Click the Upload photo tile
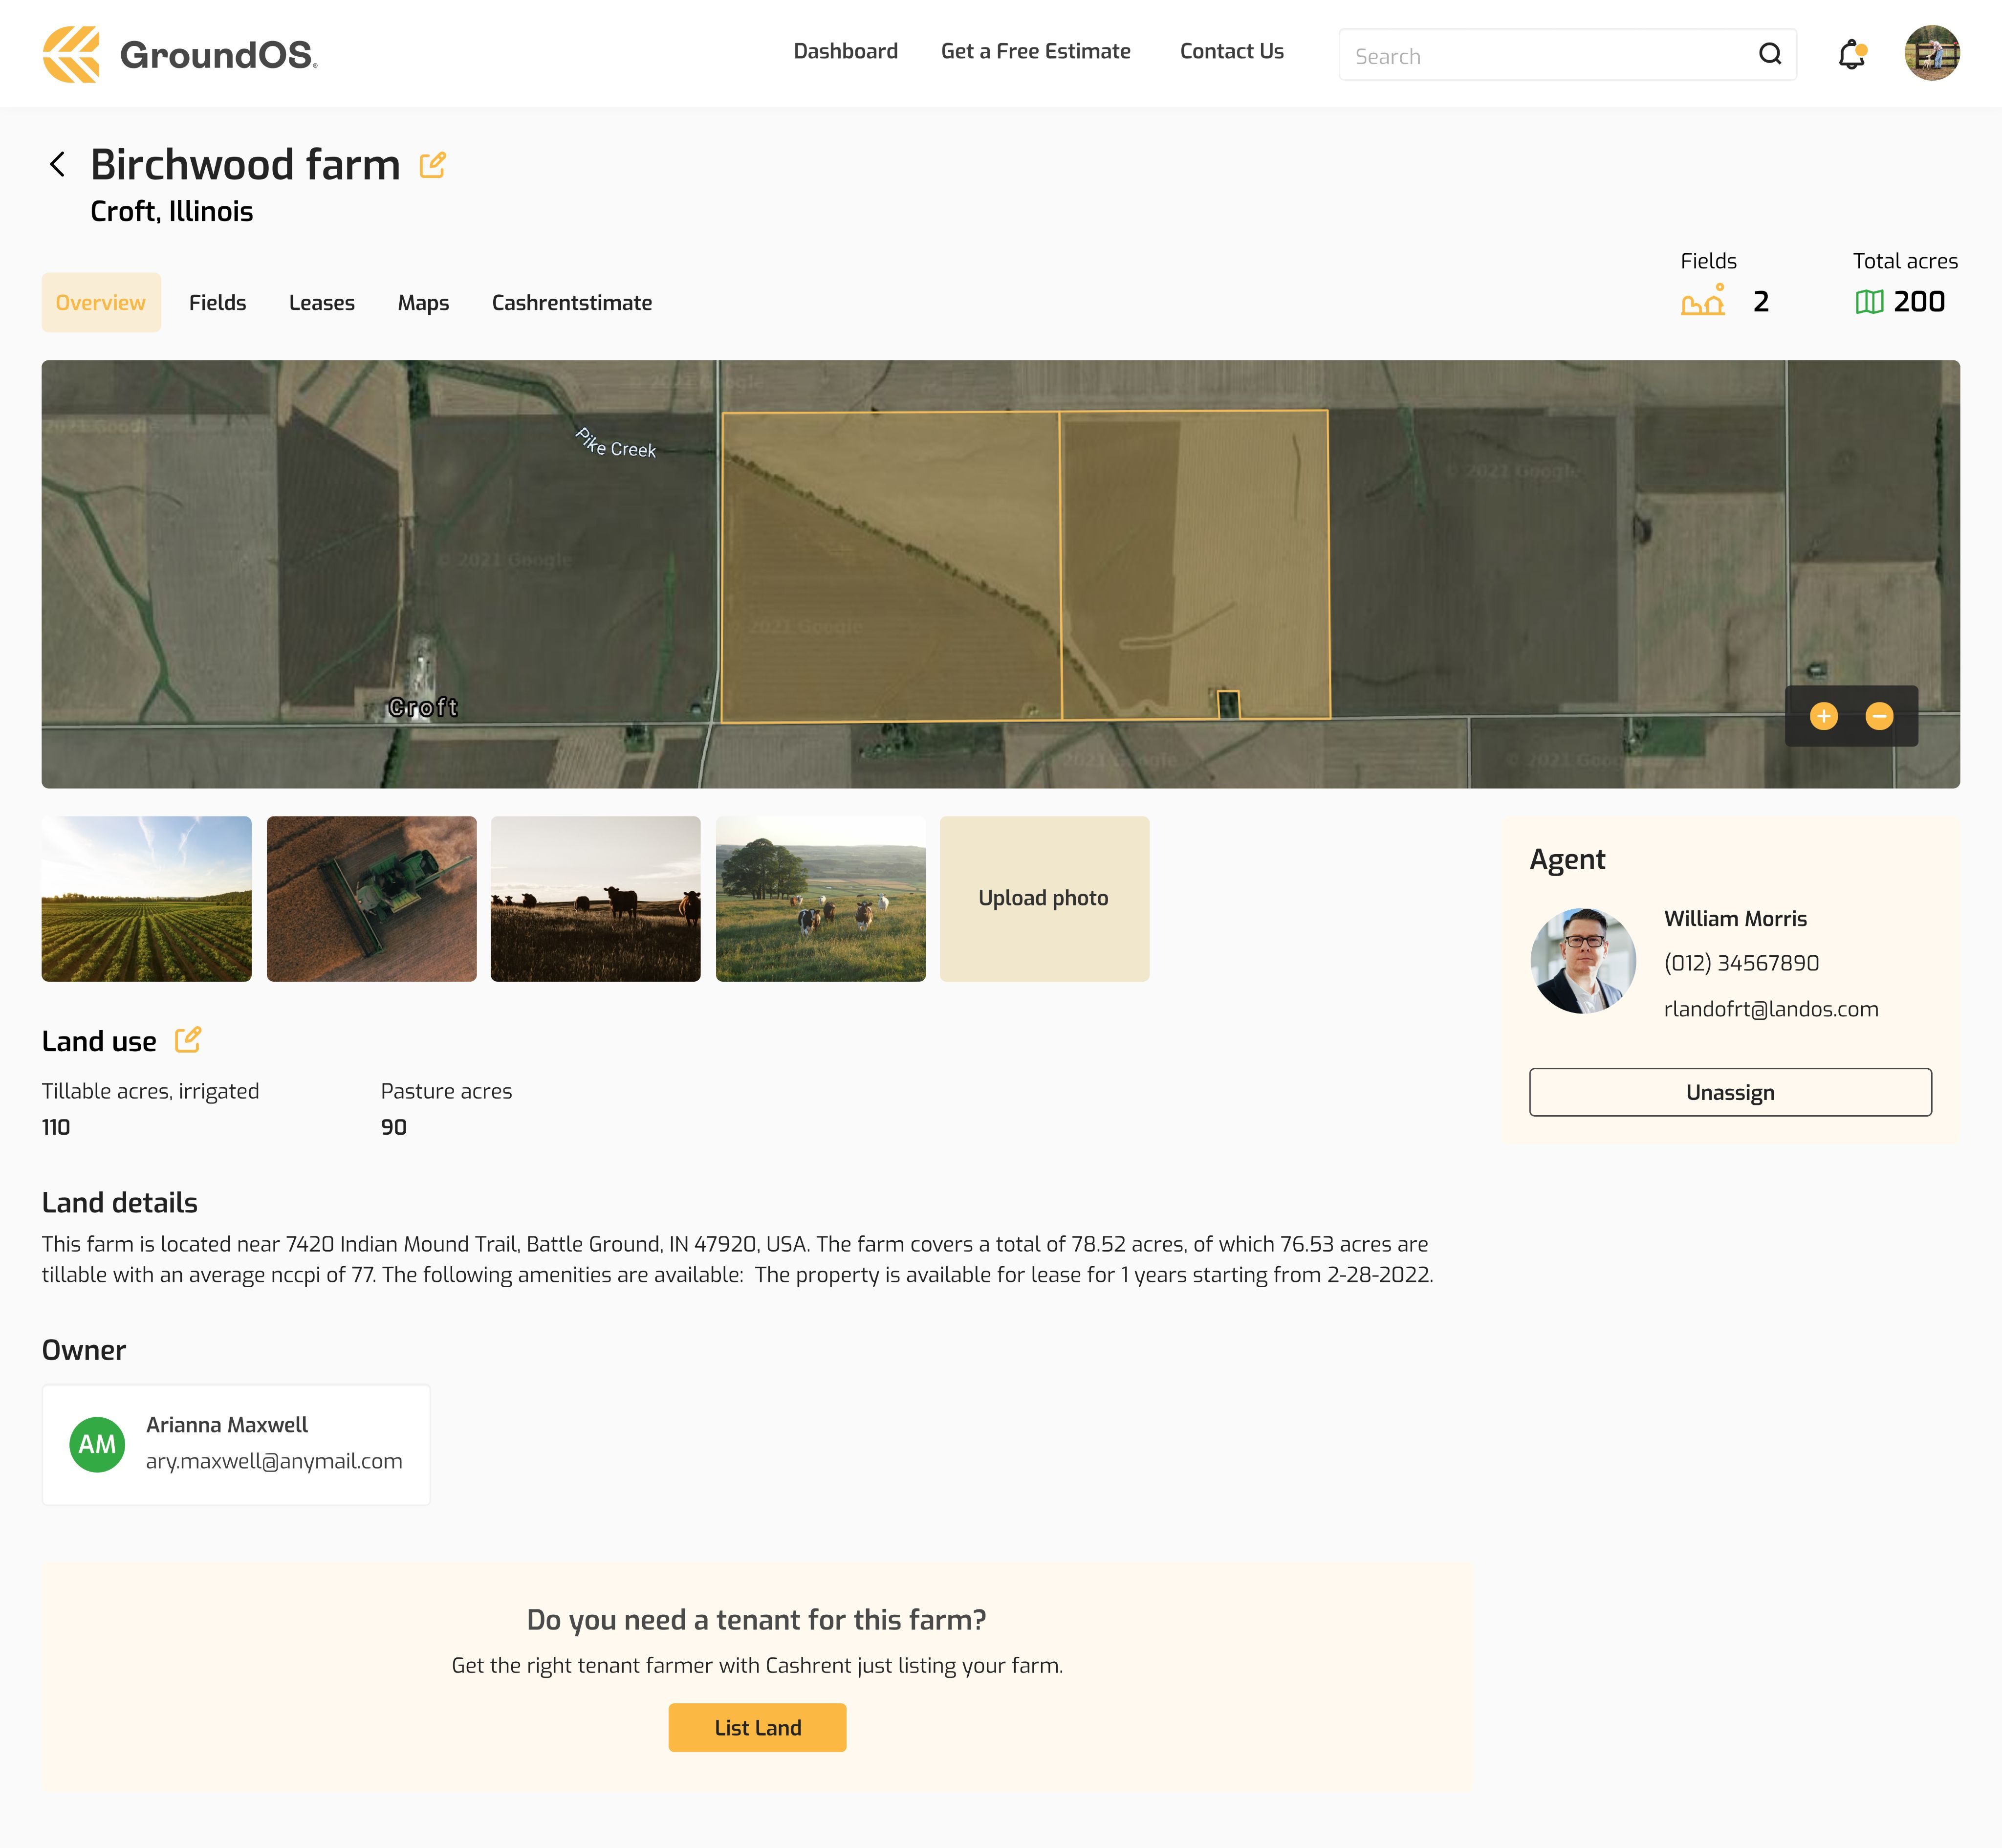The image size is (2002, 1848). (1044, 898)
